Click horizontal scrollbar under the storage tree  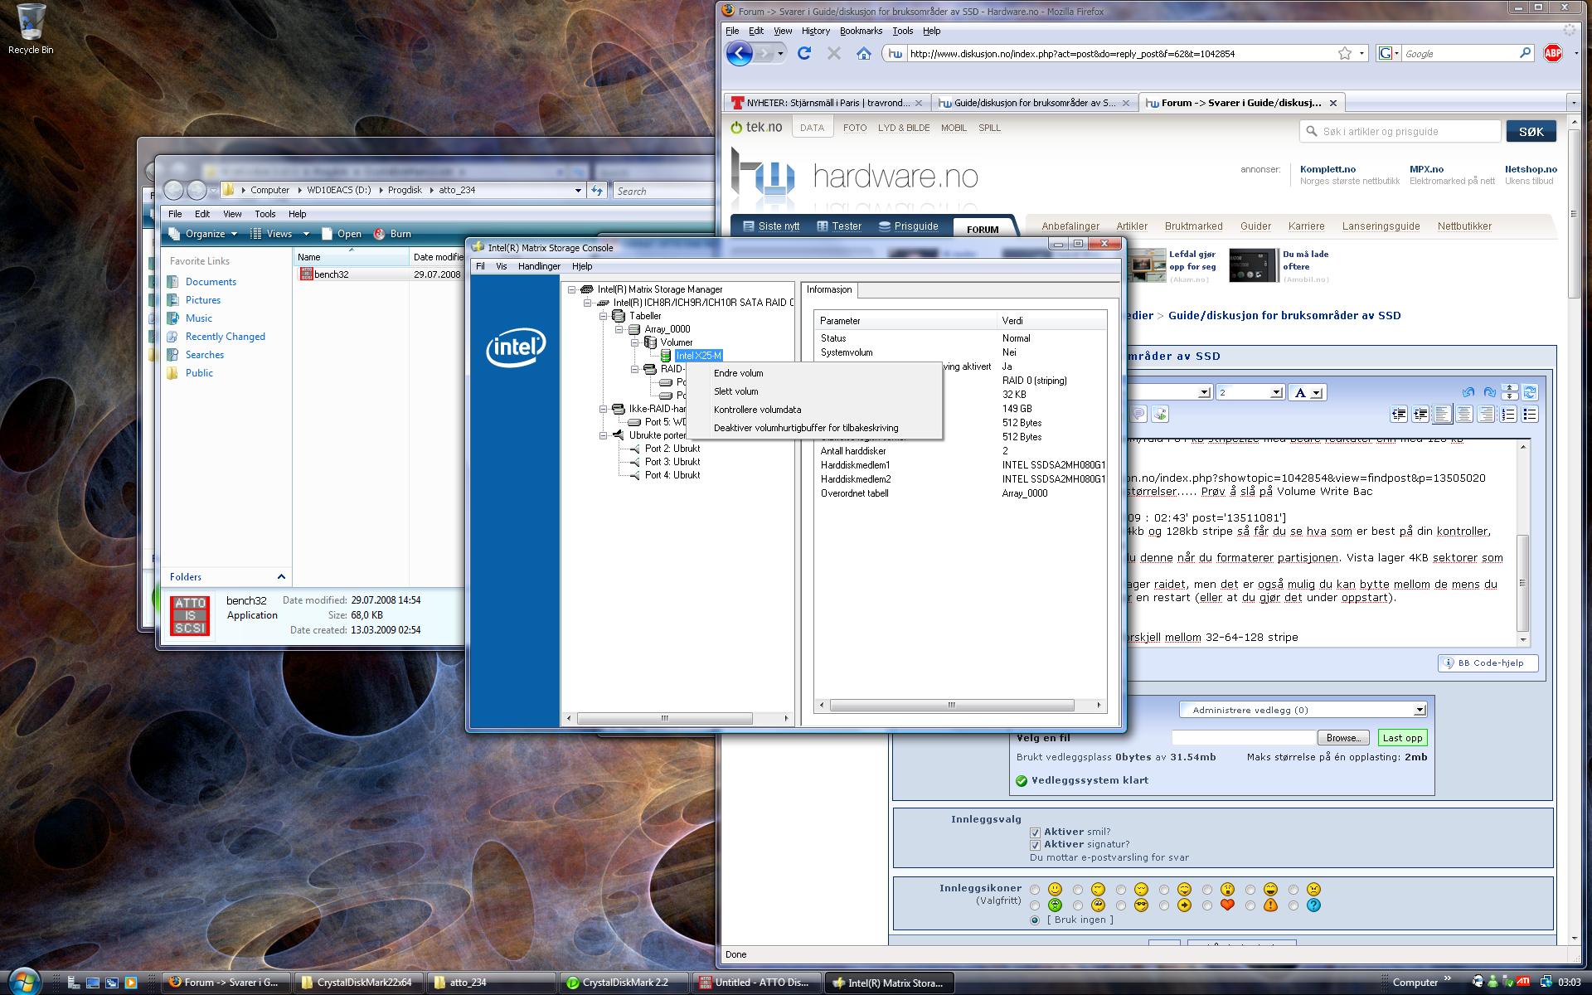tap(664, 718)
